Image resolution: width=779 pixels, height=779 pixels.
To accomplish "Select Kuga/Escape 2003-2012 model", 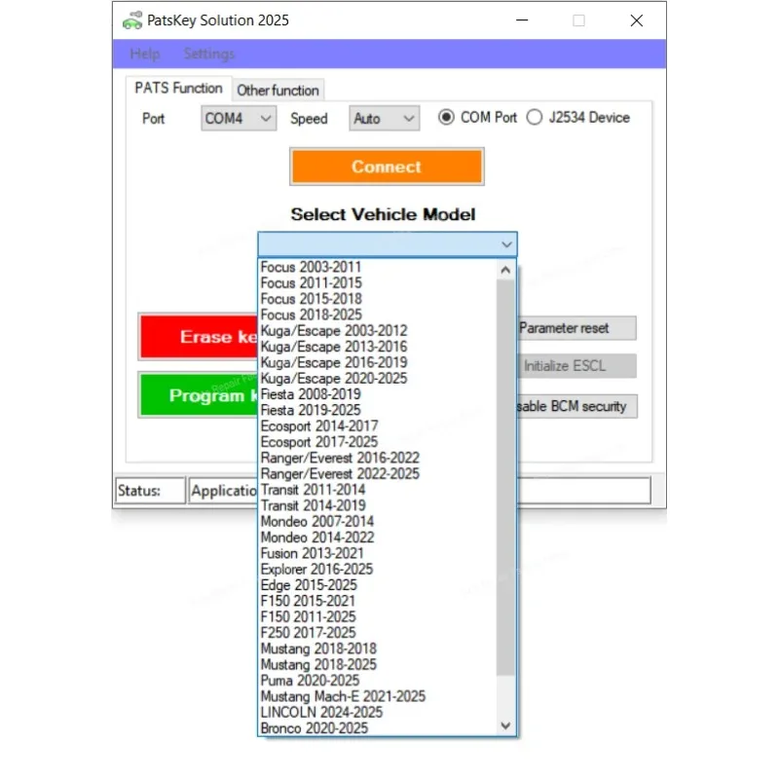I will [378, 331].
